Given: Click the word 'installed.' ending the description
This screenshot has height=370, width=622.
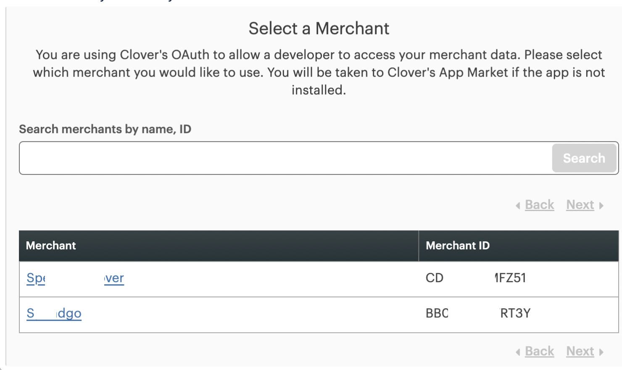Looking at the screenshot, I should tap(319, 90).
